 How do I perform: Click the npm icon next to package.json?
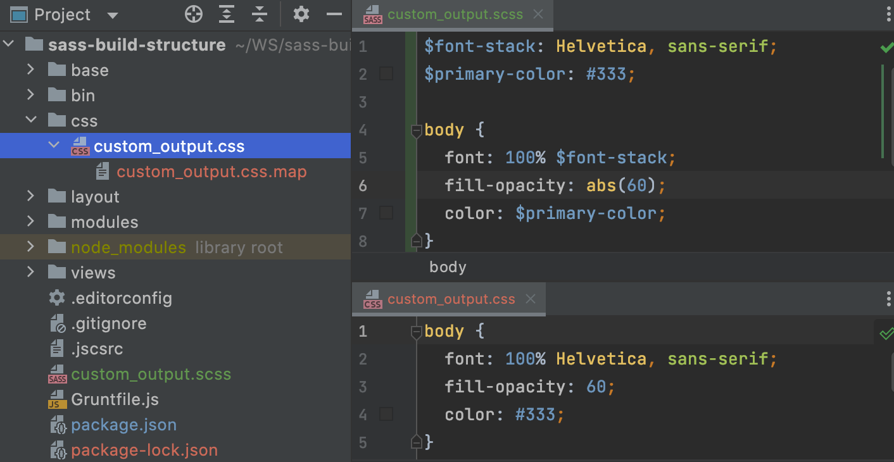[x=57, y=425]
